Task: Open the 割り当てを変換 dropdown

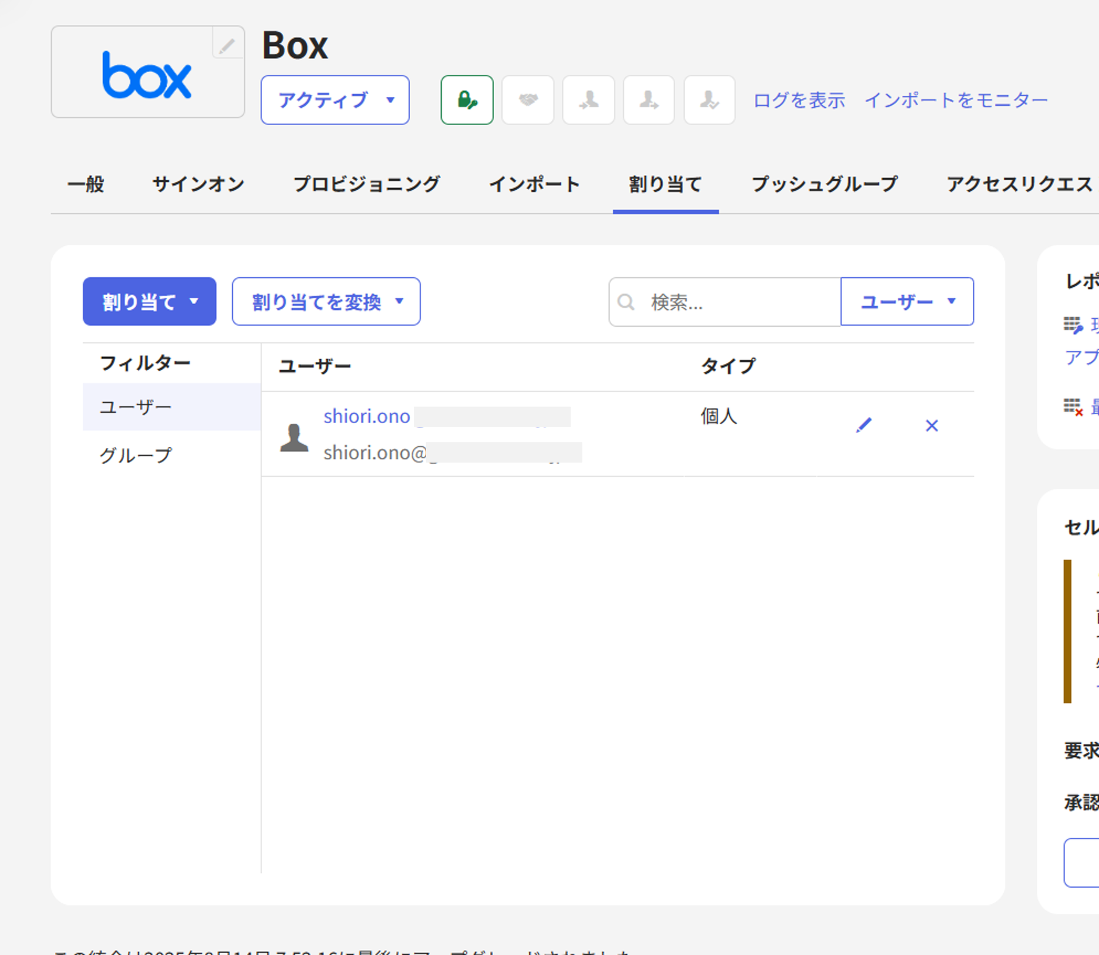Action: [x=326, y=302]
